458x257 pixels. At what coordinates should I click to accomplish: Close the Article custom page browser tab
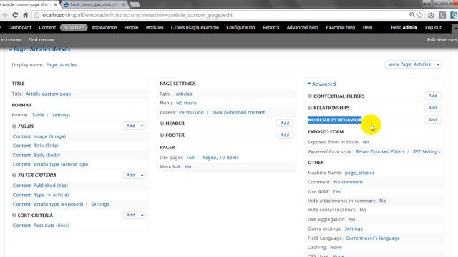(x=56, y=5)
